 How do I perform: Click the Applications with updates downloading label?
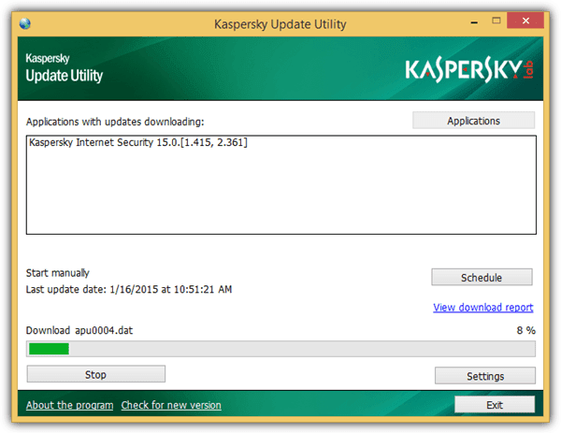click(115, 122)
